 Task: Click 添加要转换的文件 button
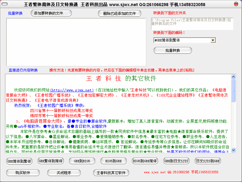[51, 13]
